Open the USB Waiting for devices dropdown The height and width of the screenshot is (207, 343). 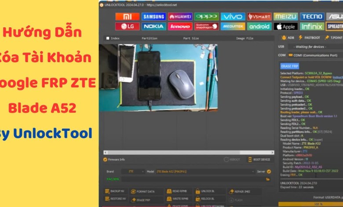point(315,47)
